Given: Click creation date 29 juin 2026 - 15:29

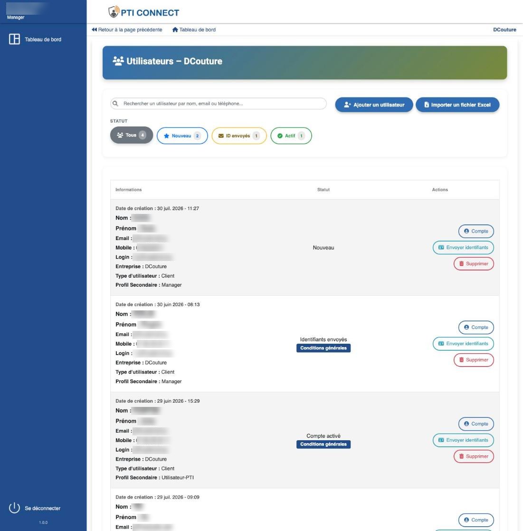Looking at the screenshot, I should (158, 401).
